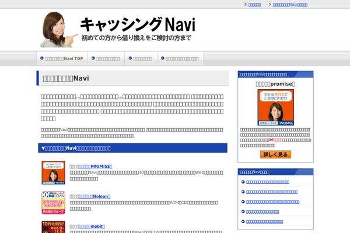Viewport: 350px width, 233px height.
Task: Click the NOLOAN banner thumbnail
Action: (53, 203)
